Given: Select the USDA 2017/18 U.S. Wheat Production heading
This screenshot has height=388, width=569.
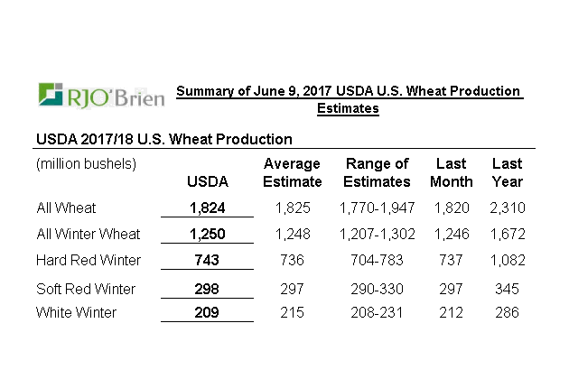Looking at the screenshot, I should [x=163, y=139].
